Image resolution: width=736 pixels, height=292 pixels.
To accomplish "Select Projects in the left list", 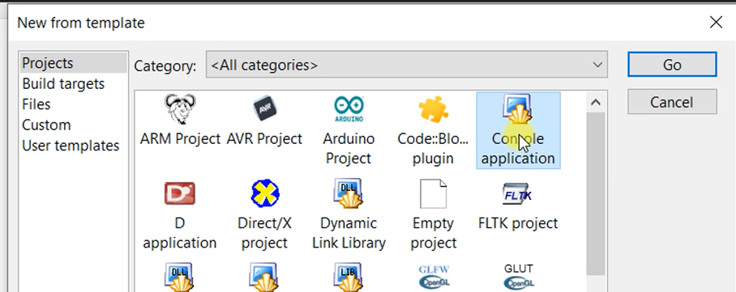I will click(x=74, y=63).
